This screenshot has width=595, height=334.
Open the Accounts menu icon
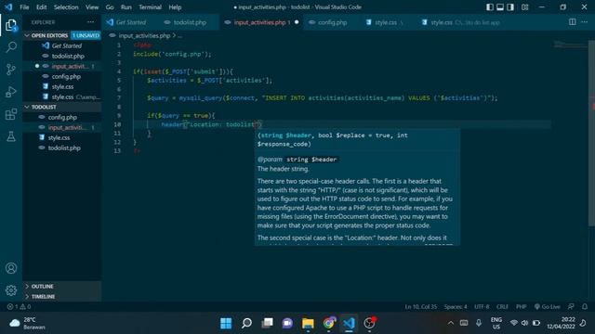11,268
